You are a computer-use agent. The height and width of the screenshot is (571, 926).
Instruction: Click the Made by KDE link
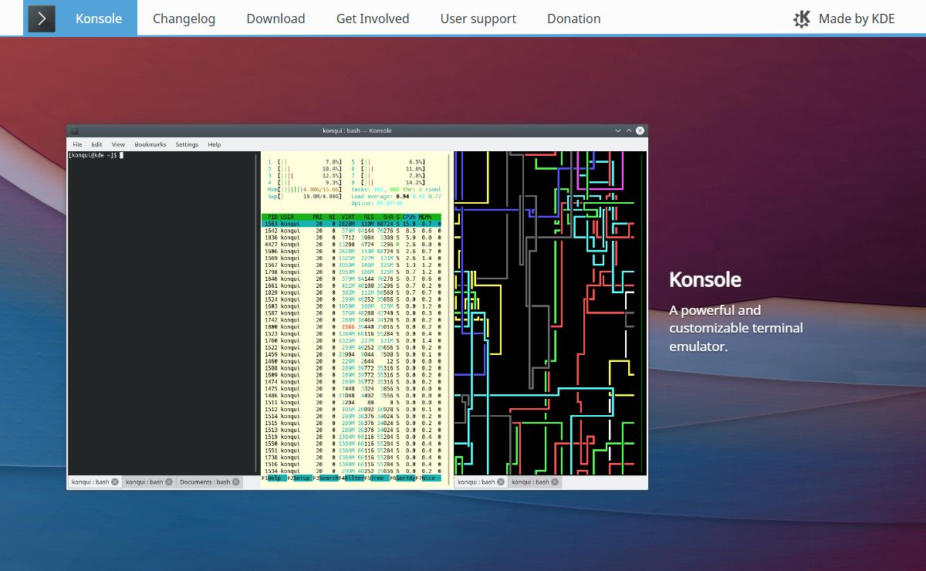[844, 19]
